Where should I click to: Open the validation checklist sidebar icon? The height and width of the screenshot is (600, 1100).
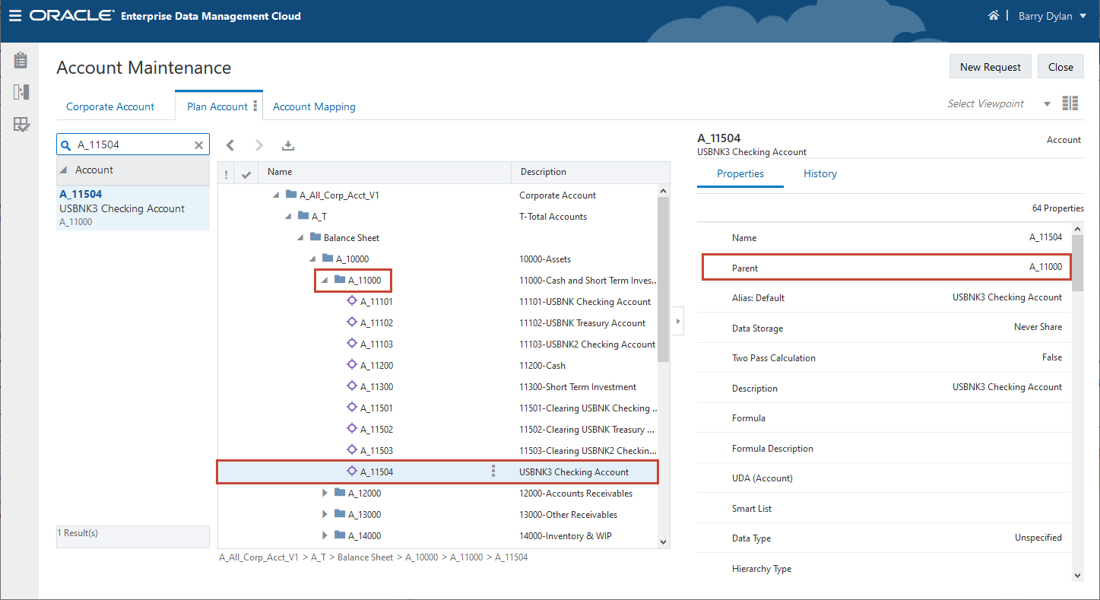[x=21, y=125]
